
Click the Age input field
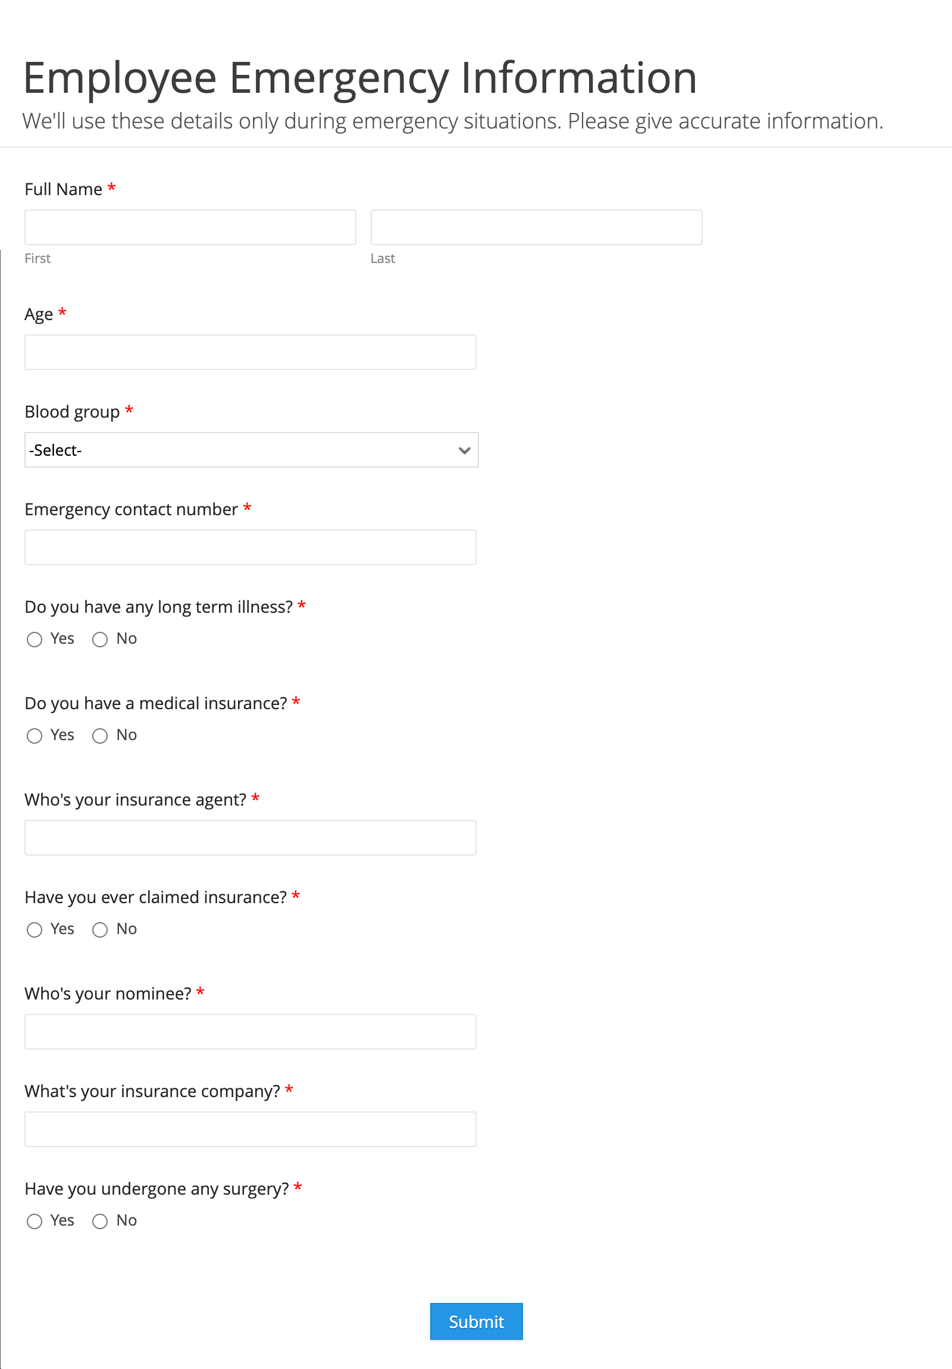pos(249,352)
